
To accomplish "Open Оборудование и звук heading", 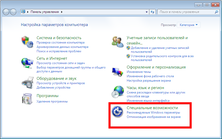I will tap(56, 79).
